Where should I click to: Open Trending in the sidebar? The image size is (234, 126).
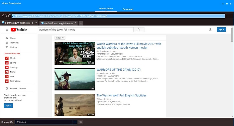pos(14,43)
